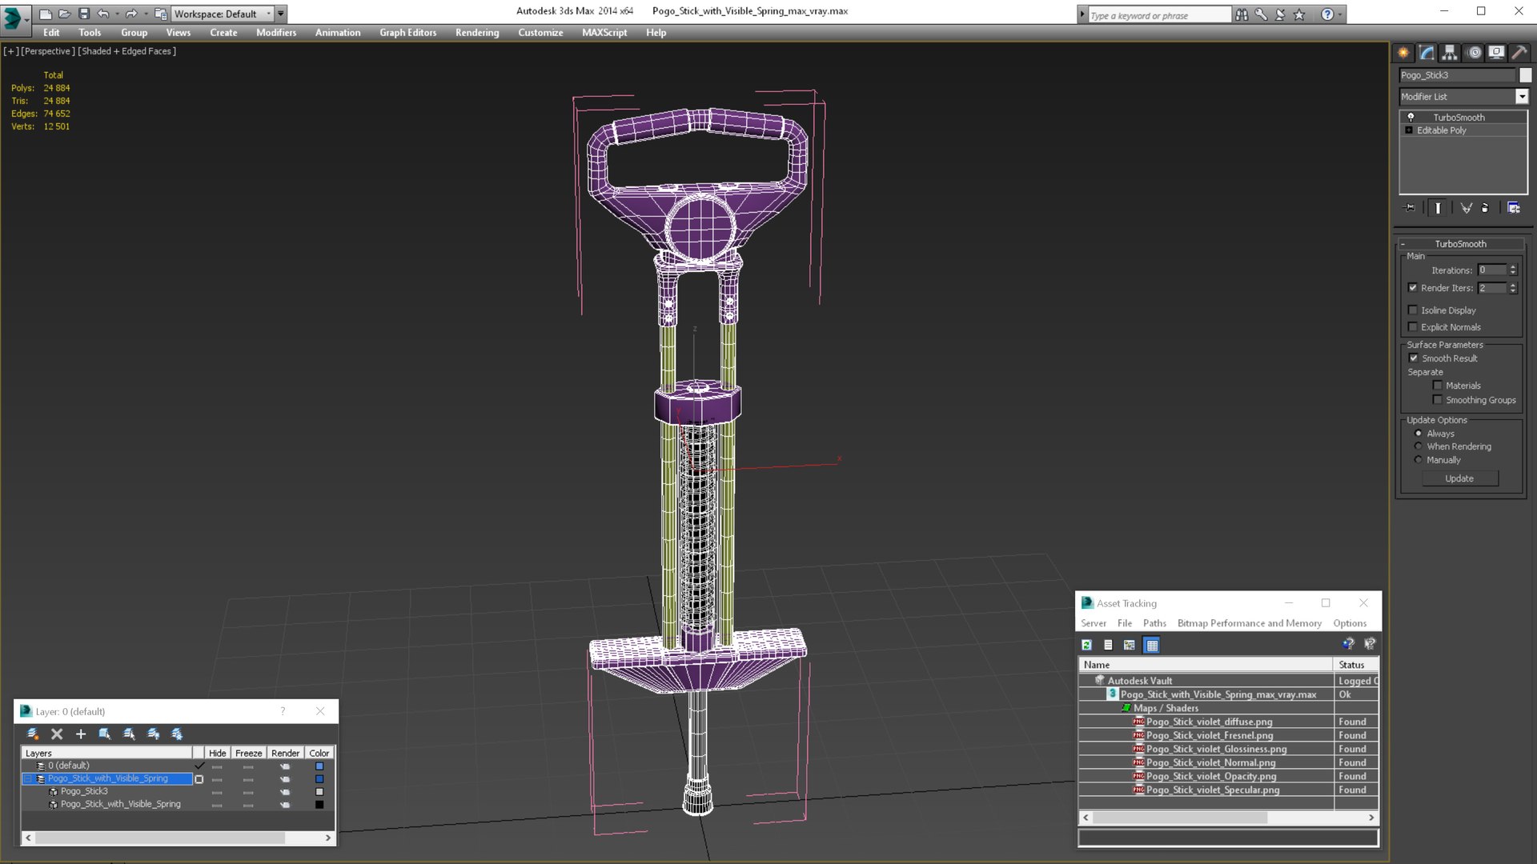Enable Isoline Display checkbox
Screen dimensions: 1537x864
coord(1413,310)
